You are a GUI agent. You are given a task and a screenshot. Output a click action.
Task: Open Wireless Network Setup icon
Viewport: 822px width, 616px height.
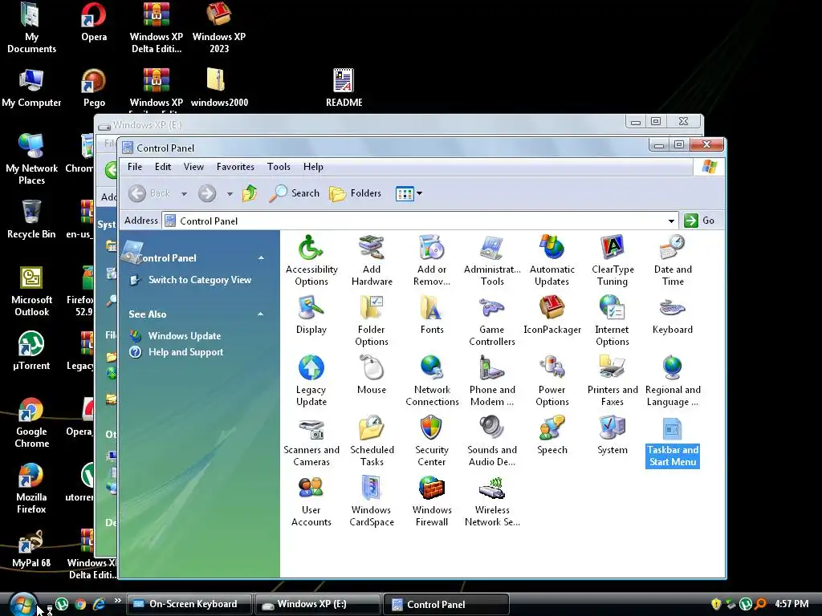(x=492, y=501)
